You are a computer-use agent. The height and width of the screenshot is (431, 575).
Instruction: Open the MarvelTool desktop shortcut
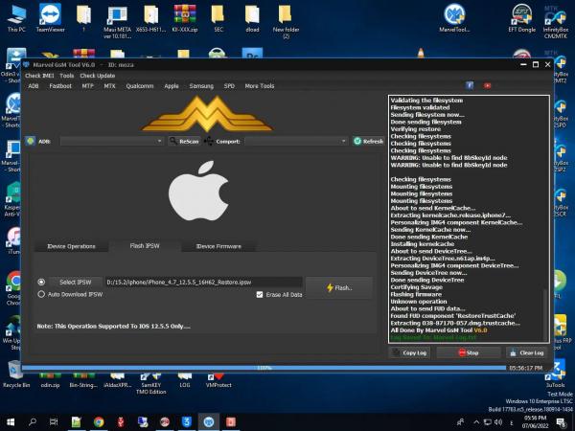pyautogui.click(x=454, y=18)
